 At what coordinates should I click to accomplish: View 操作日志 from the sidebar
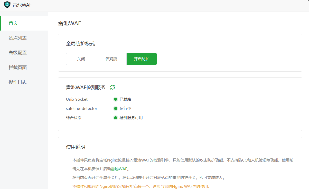pos(24,82)
